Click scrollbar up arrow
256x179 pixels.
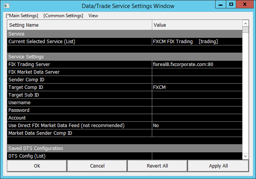coord(245,24)
